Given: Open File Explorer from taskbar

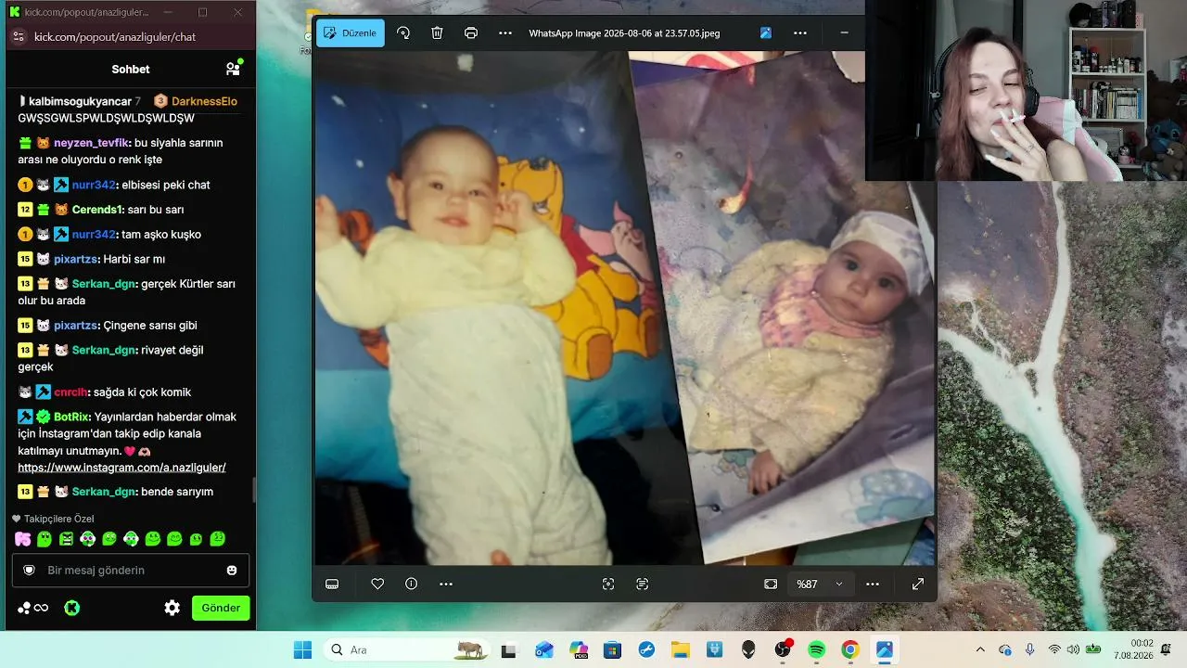Looking at the screenshot, I should click(681, 649).
